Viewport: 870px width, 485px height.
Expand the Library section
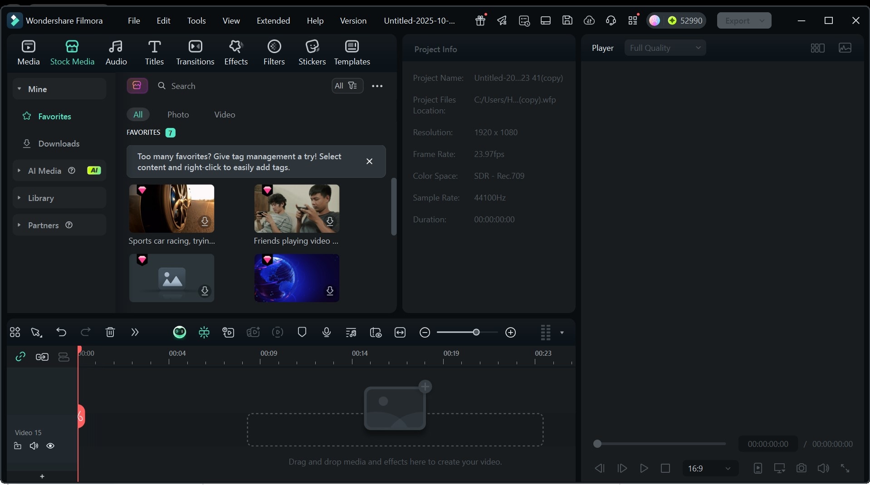(x=41, y=198)
